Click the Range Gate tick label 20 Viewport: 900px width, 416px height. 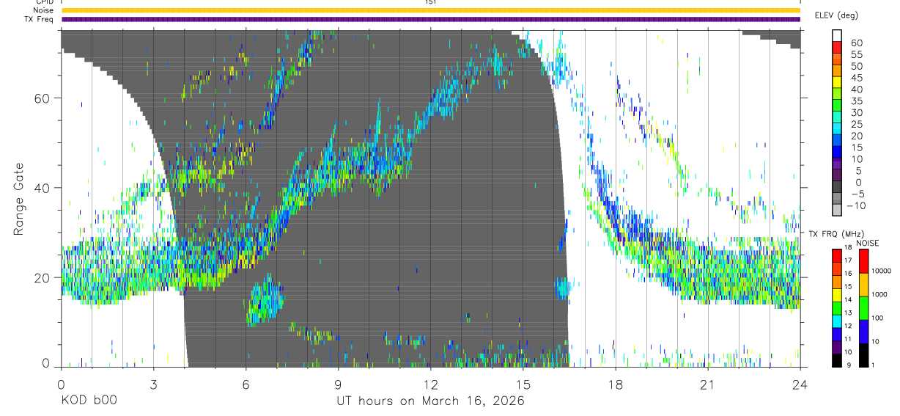(43, 278)
